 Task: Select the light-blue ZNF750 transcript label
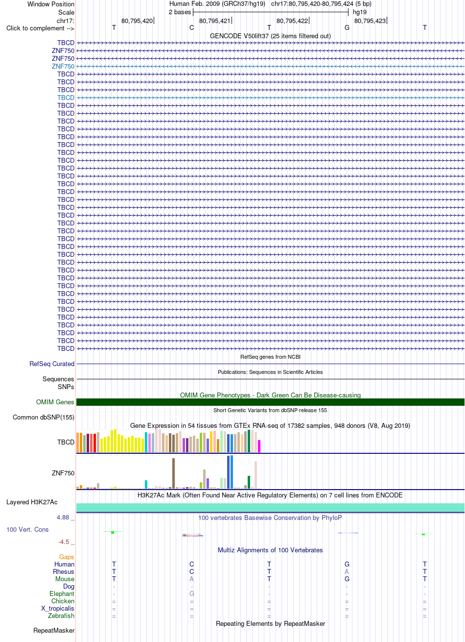point(63,66)
